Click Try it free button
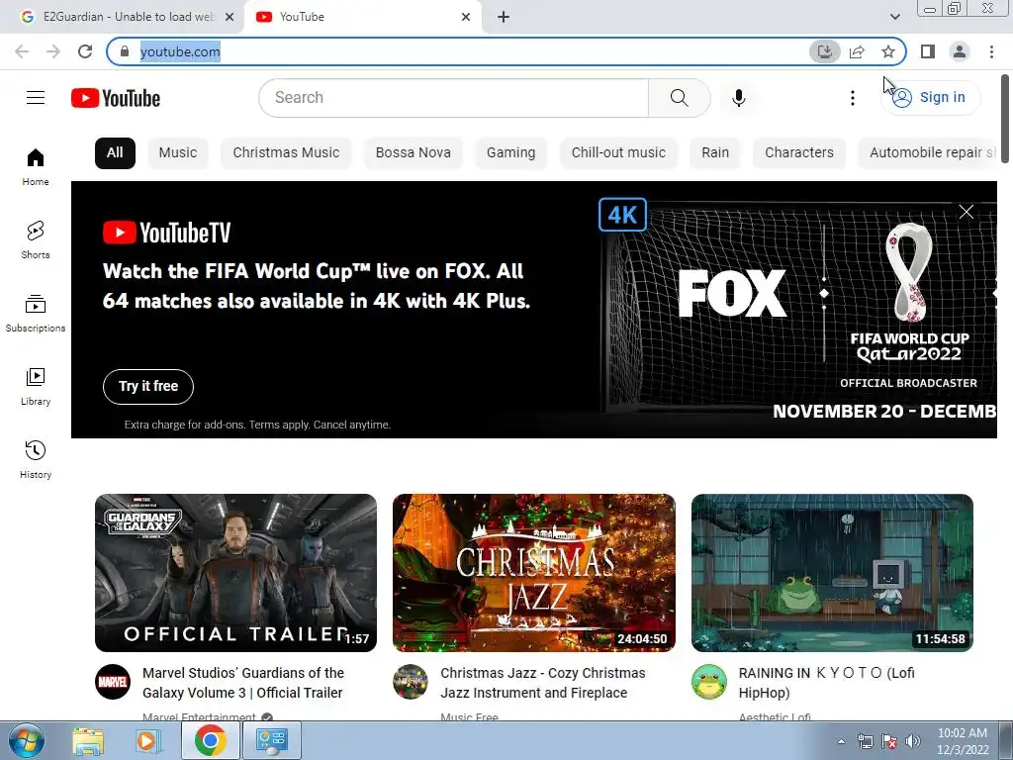Viewport: 1013px width, 760px height. (x=148, y=387)
